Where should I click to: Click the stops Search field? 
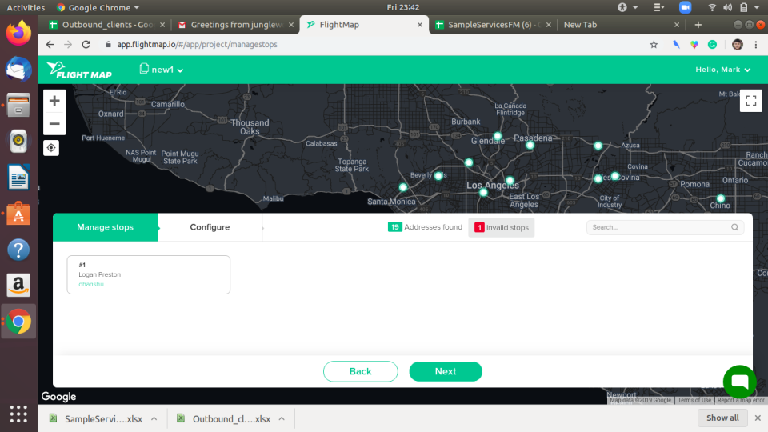pyautogui.click(x=665, y=227)
